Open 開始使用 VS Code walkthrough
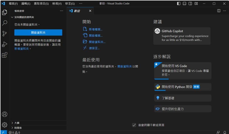 point(183,71)
